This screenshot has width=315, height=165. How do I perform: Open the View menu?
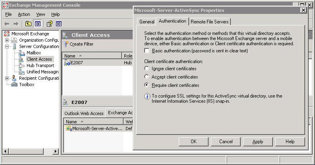(x=41, y=14)
